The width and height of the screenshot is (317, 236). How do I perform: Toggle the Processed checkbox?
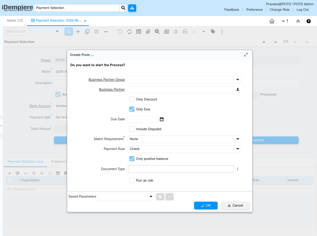[256, 94]
